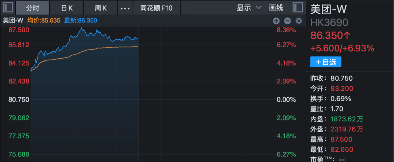Open 同花顺F10 tab
Image resolution: width=394 pixels, height=162 pixels.
pyautogui.click(x=156, y=8)
